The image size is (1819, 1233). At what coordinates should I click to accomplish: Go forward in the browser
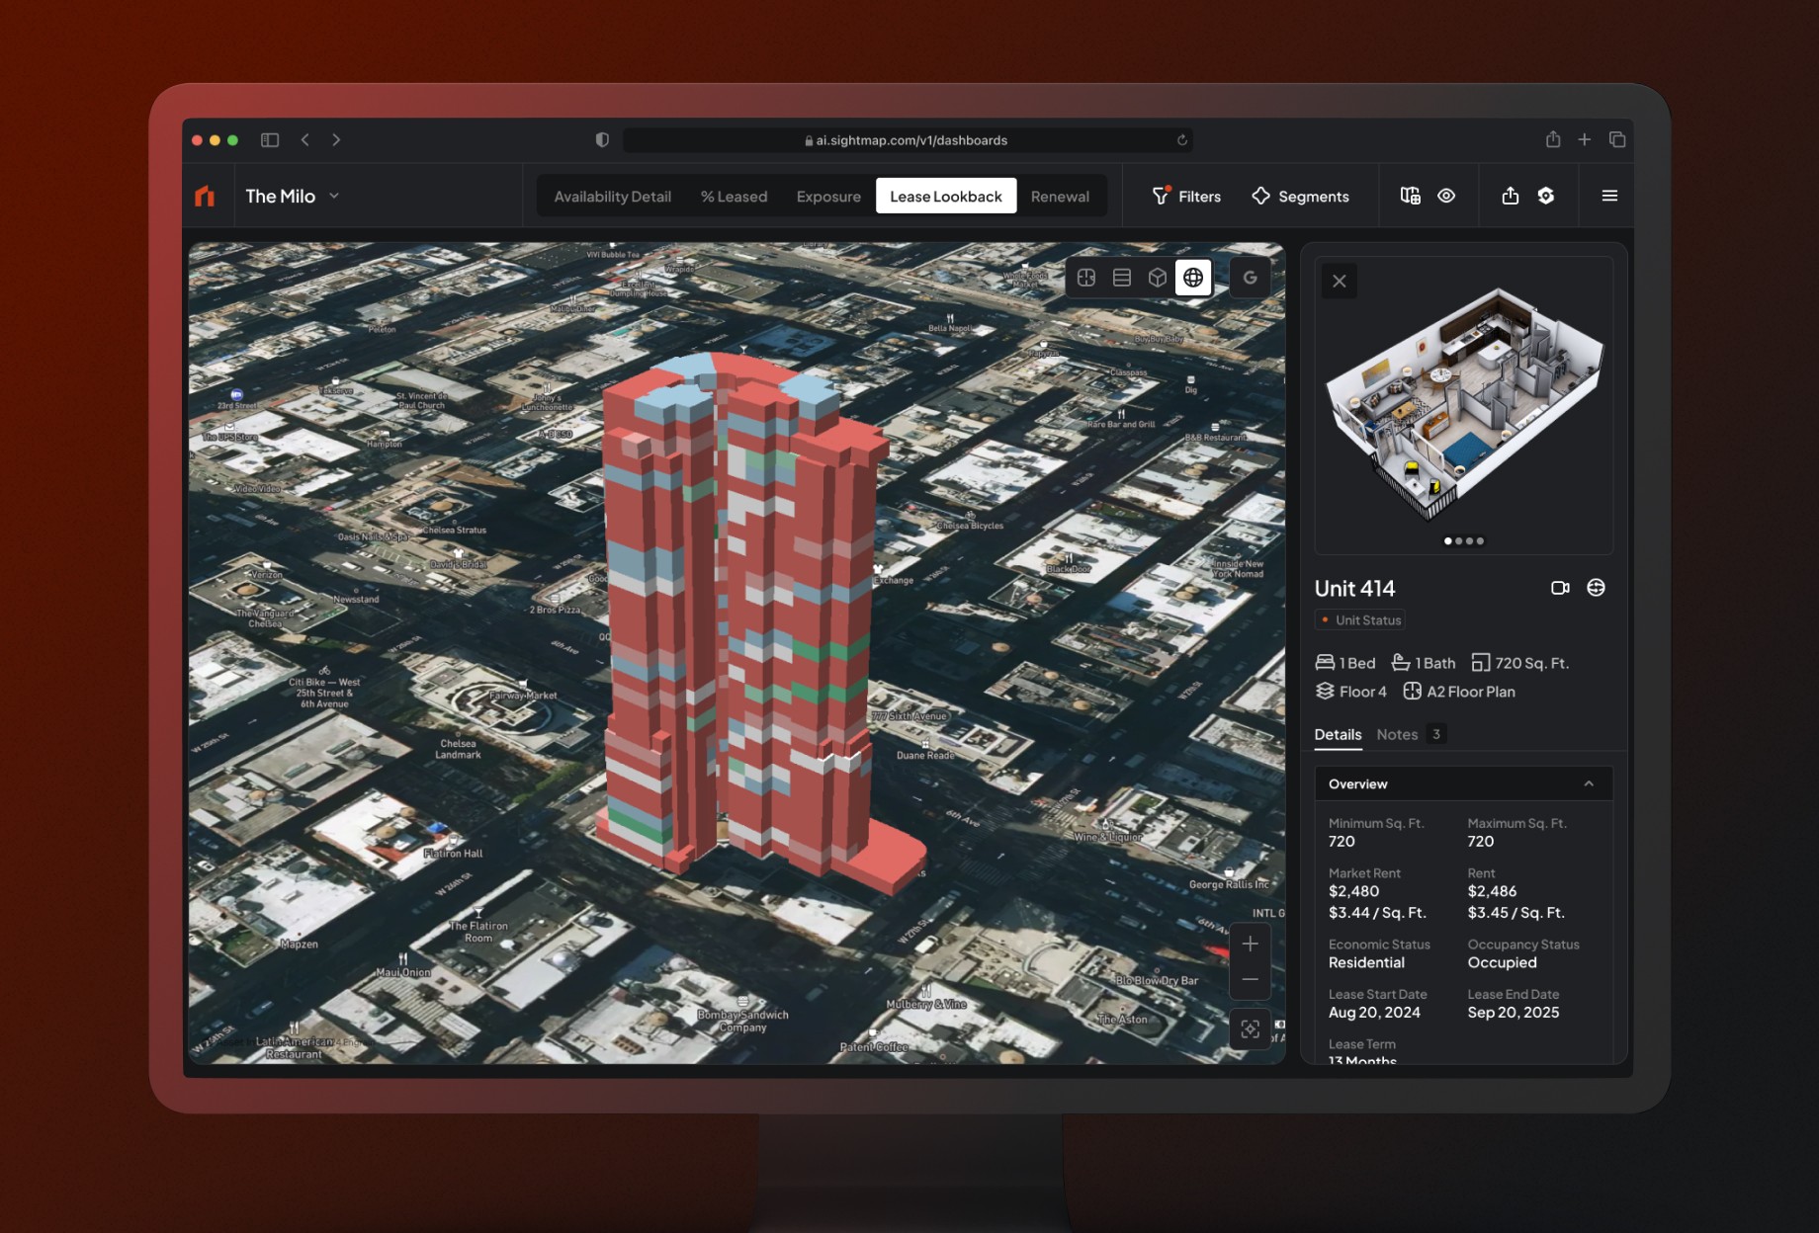(336, 140)
